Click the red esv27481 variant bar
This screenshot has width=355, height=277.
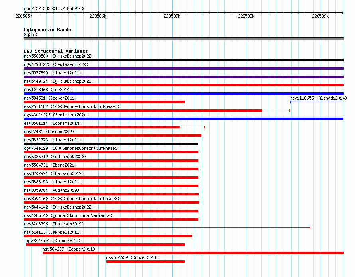112,136
